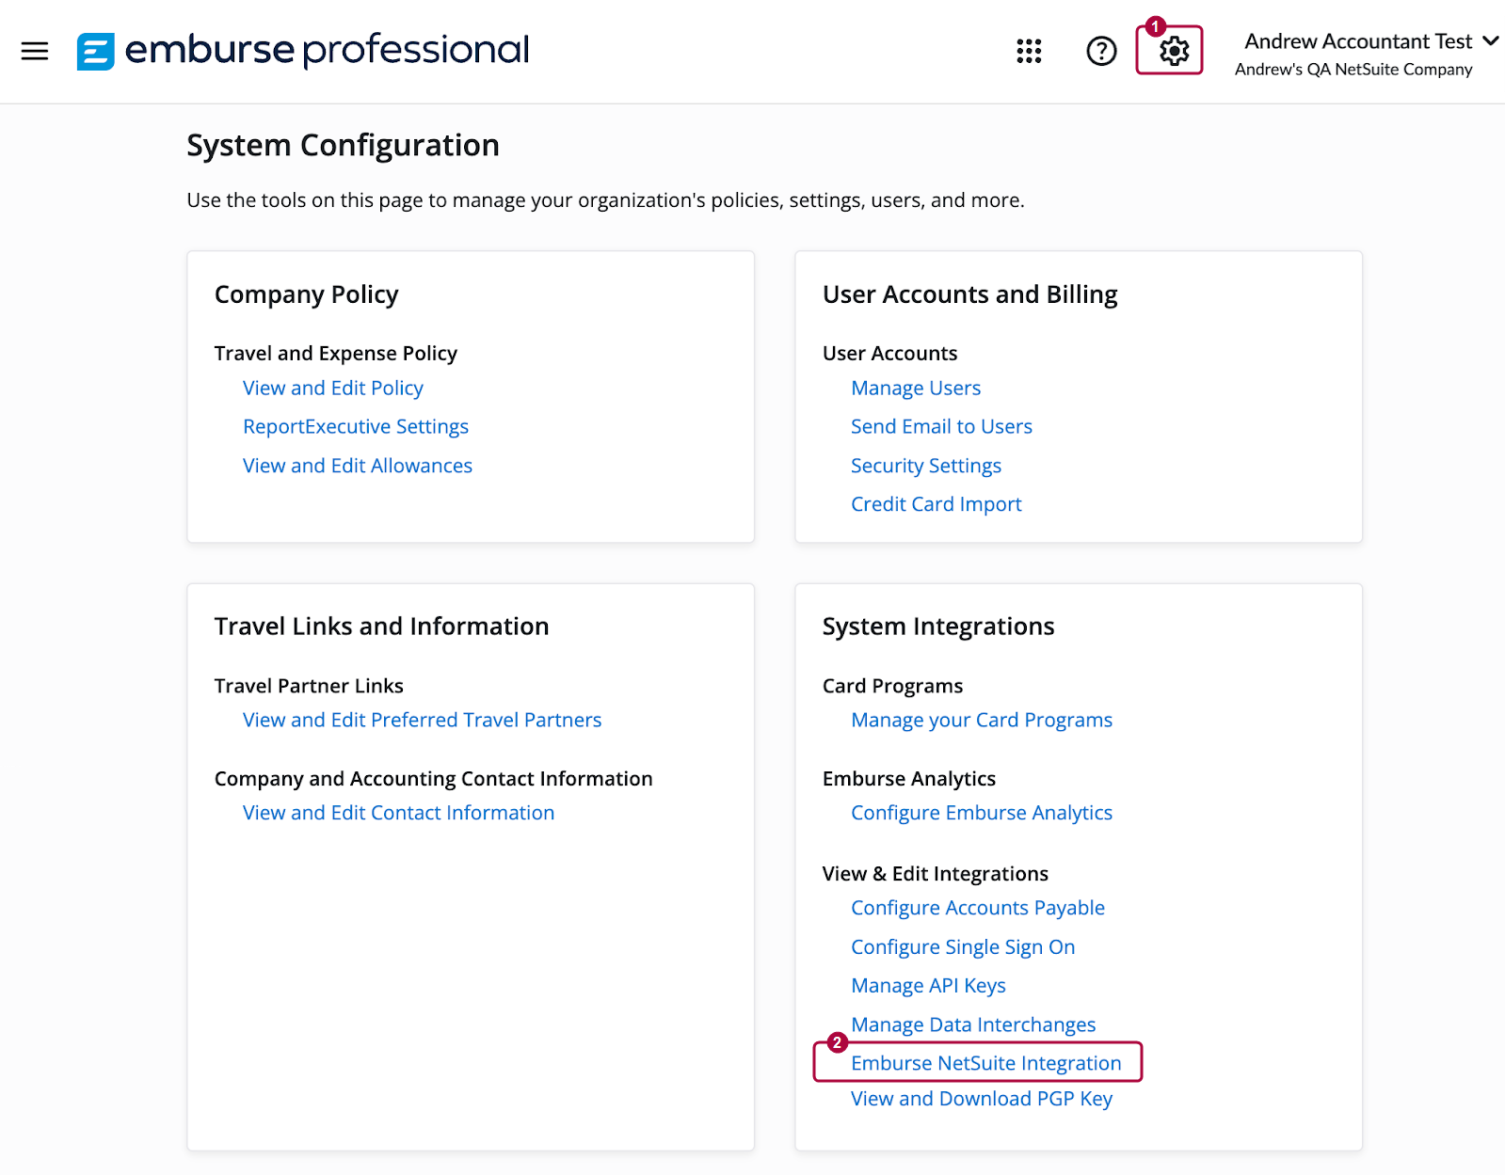This screenshot has height=1175, width=1505.
Task: Go to Manage Users
Action: point(916,388)
